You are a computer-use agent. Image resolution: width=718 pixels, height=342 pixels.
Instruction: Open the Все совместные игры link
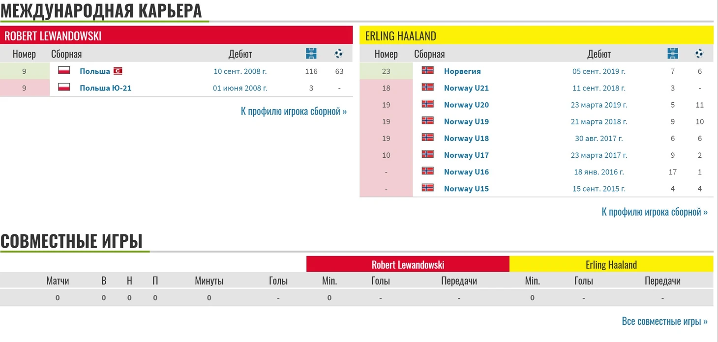[665, 321]
